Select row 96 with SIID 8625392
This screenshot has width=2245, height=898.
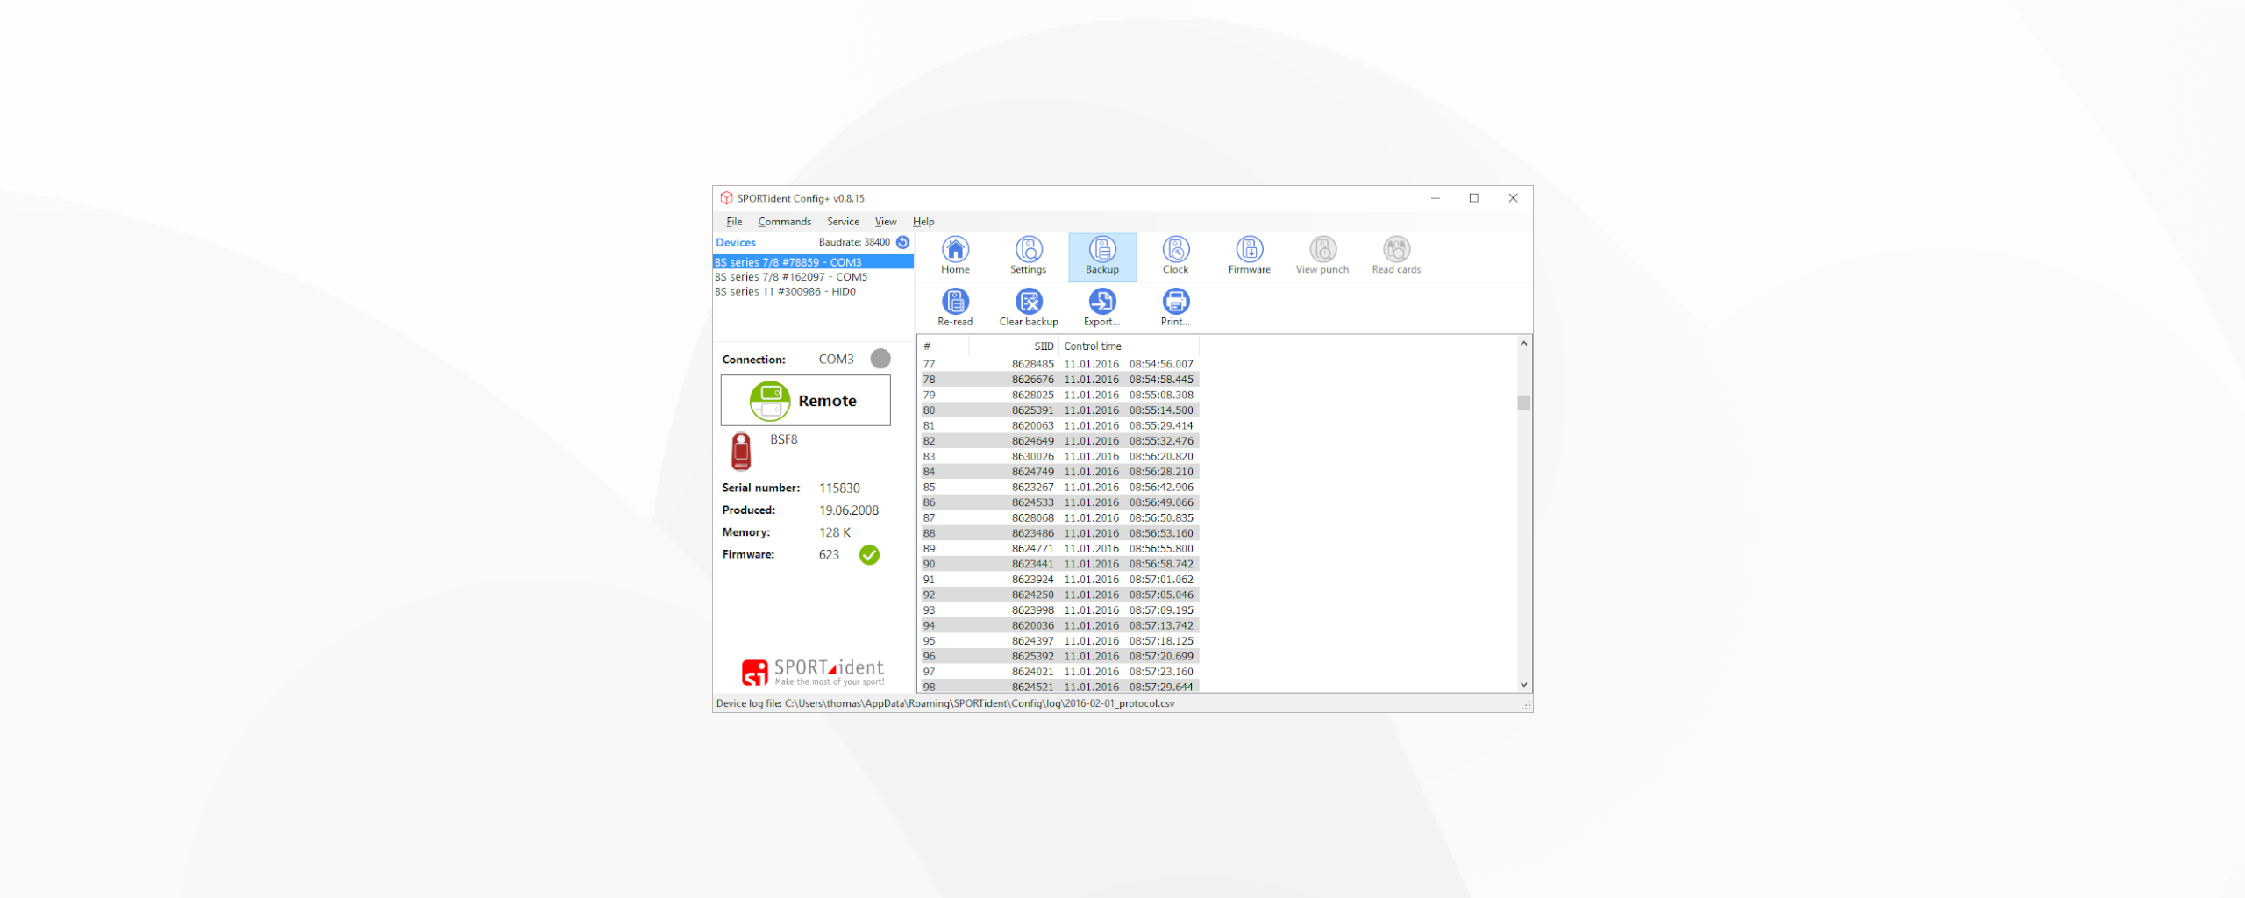pyautogui.click(x=1058, y=656)
